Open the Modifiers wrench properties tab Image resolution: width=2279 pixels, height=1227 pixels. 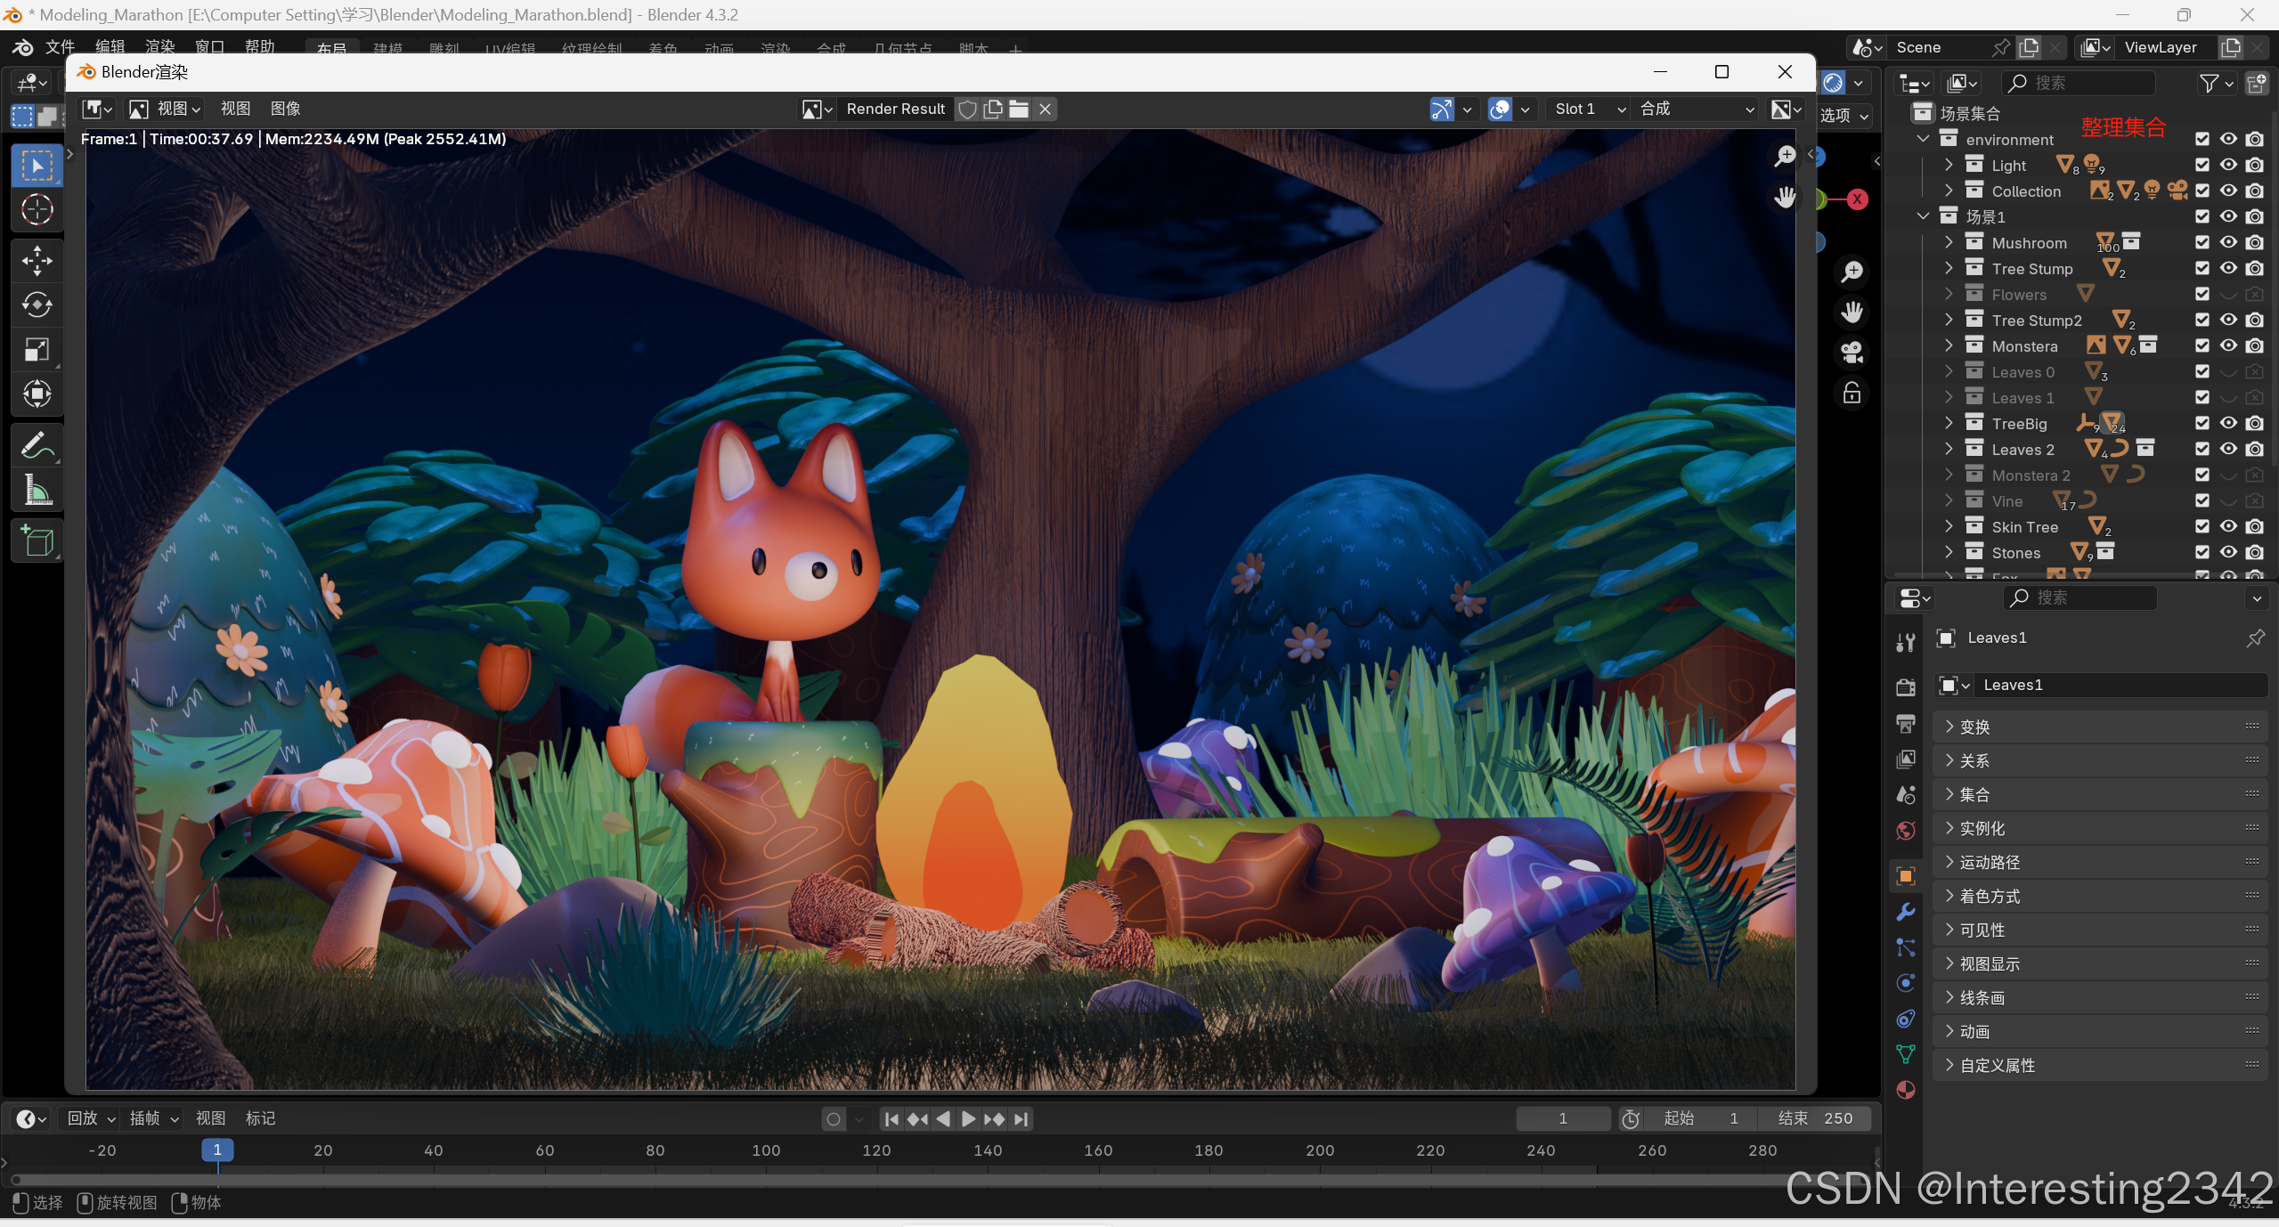1906,912
